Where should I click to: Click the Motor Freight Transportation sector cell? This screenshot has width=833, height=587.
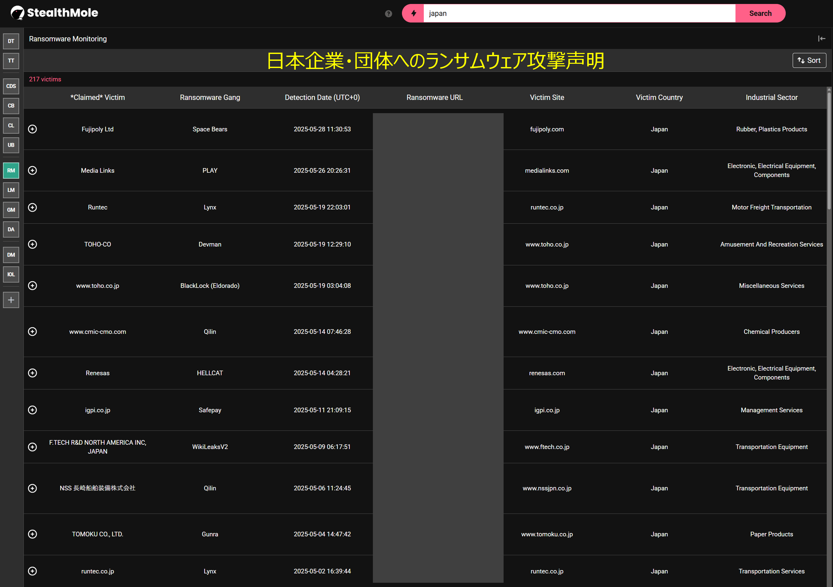771,207
